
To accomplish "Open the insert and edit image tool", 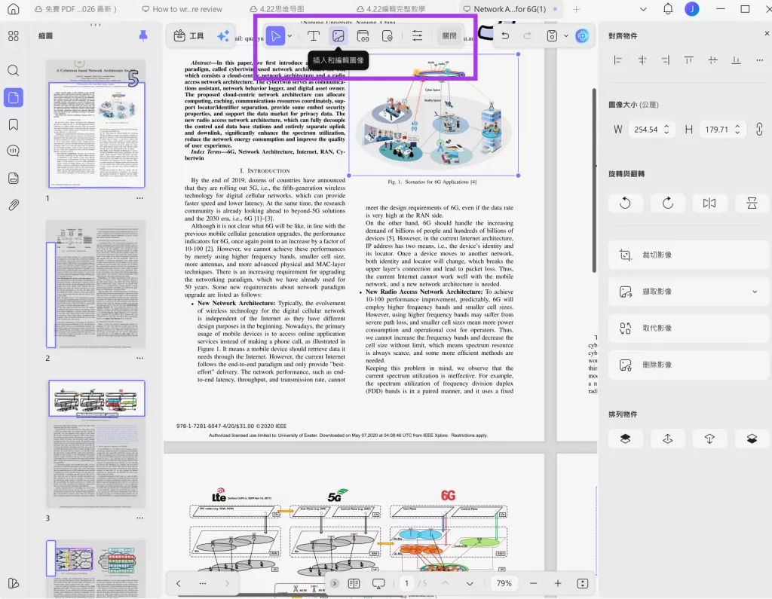I will click(x=338, y=35).
